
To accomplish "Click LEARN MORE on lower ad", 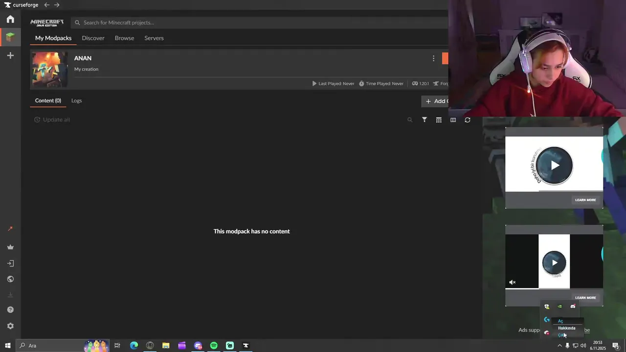I will click(x=585, y=298).
